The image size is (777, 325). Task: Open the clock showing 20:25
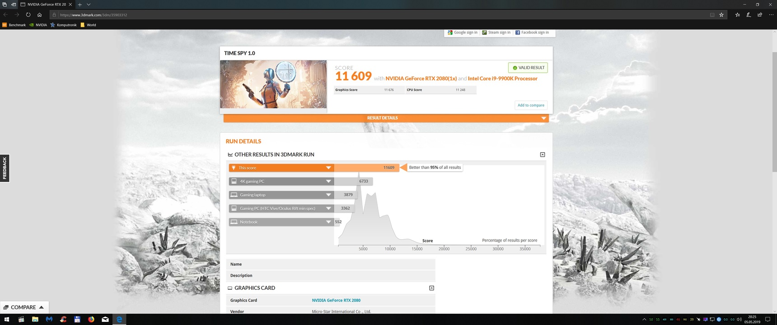tap(752, 319)
